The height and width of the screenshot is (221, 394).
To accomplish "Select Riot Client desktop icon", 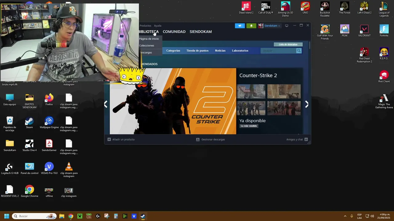I will click(384, 77).
